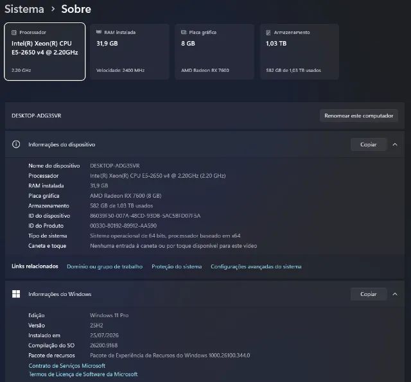The image size is (411, 382).
Task: Click the Informações do dispositivo header text
Action: [x=62, y=144]
